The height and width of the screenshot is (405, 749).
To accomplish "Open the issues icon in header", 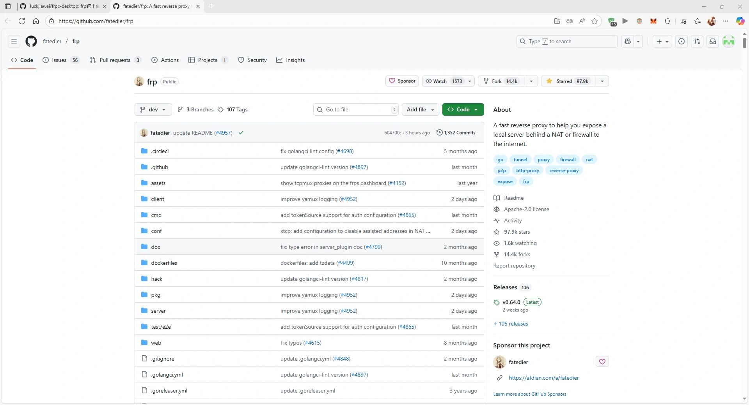I will (682, 41).
